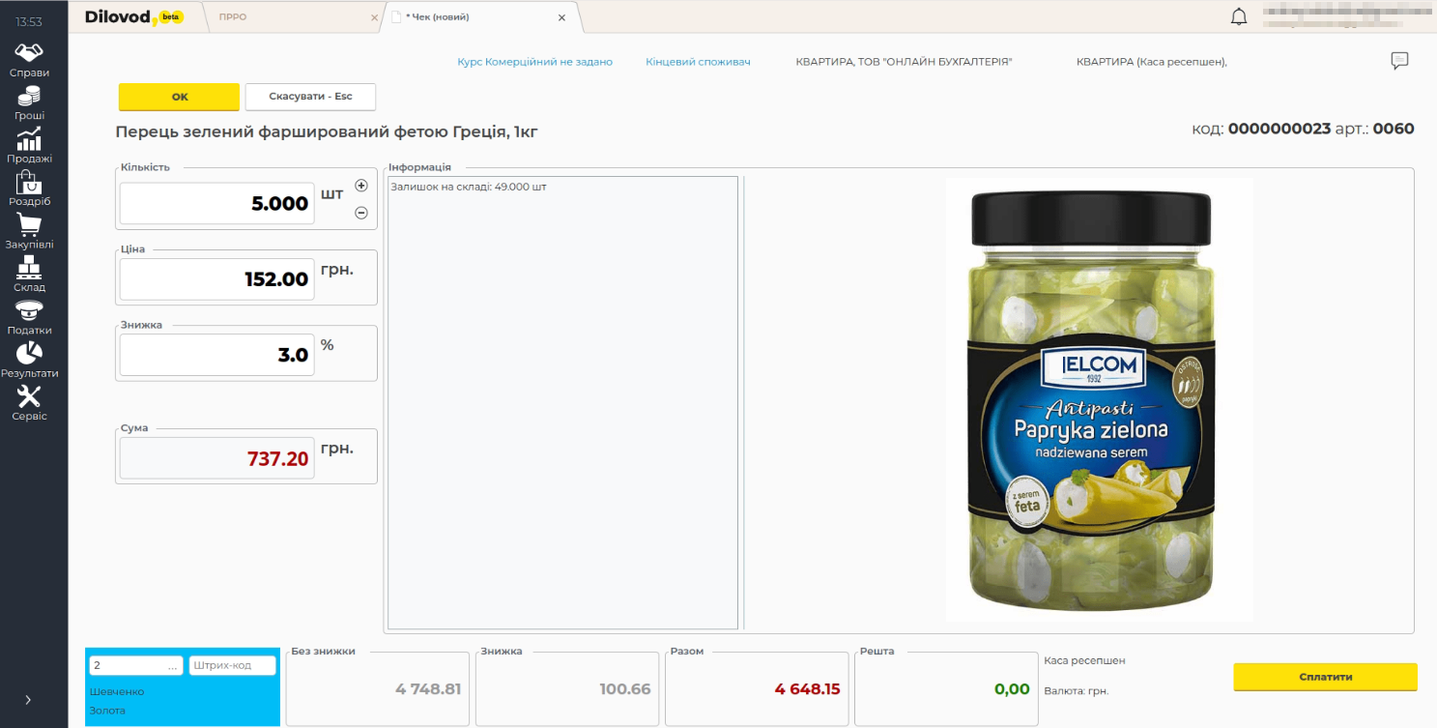Screen dimensions: 1437x728
Task: Confirm with the yellow OK button
Action: pyautogui.click(x=179, y=97)
